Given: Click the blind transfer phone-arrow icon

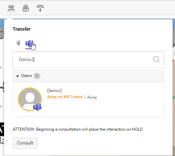Looking at the screenshot, I should pyautogui.click(x=40, y=8).
